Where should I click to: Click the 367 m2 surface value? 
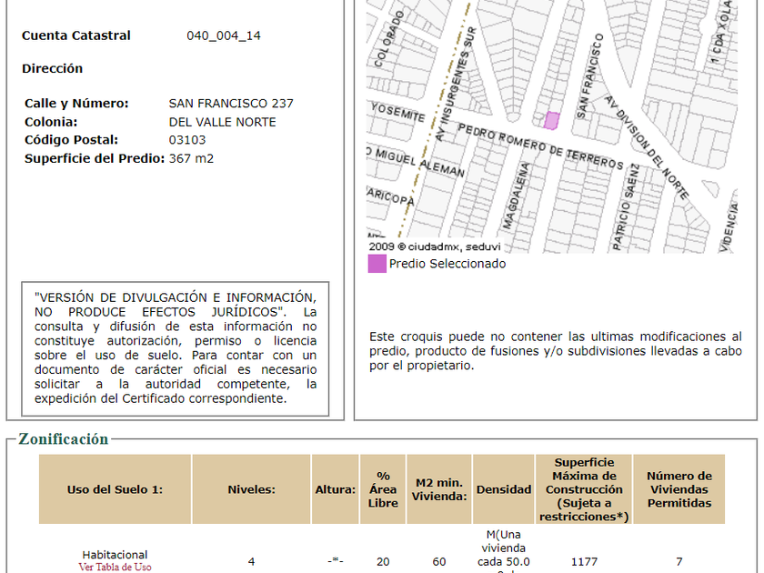tap(191, 158)
